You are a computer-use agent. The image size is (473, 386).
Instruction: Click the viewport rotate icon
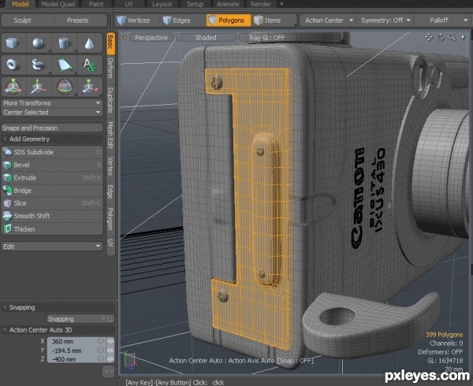441,37
